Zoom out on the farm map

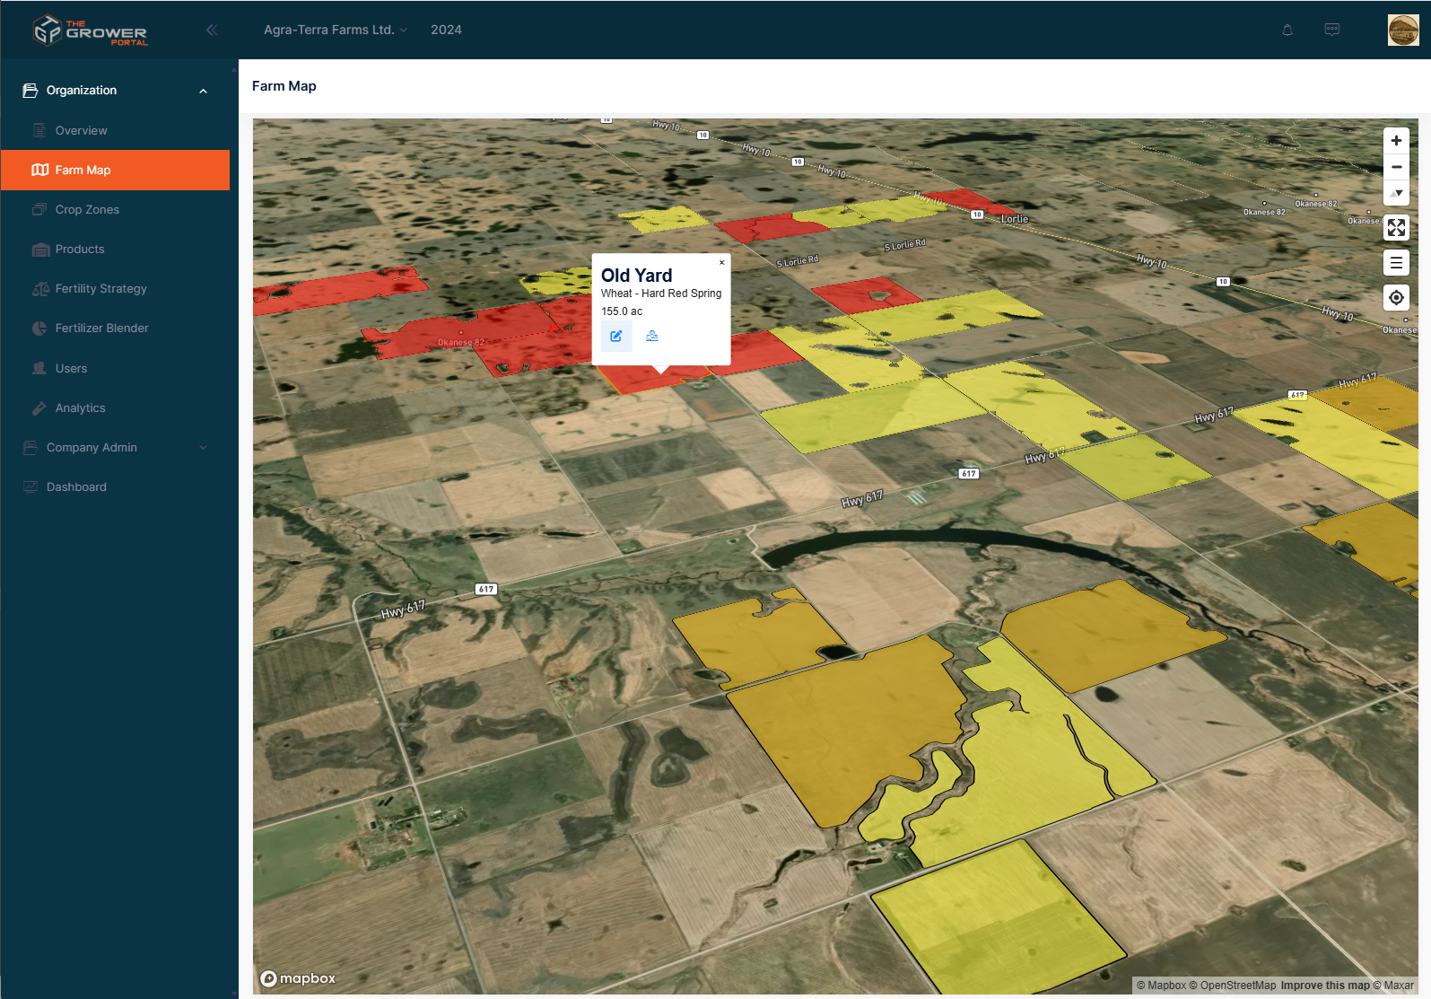pos(1396,167)
